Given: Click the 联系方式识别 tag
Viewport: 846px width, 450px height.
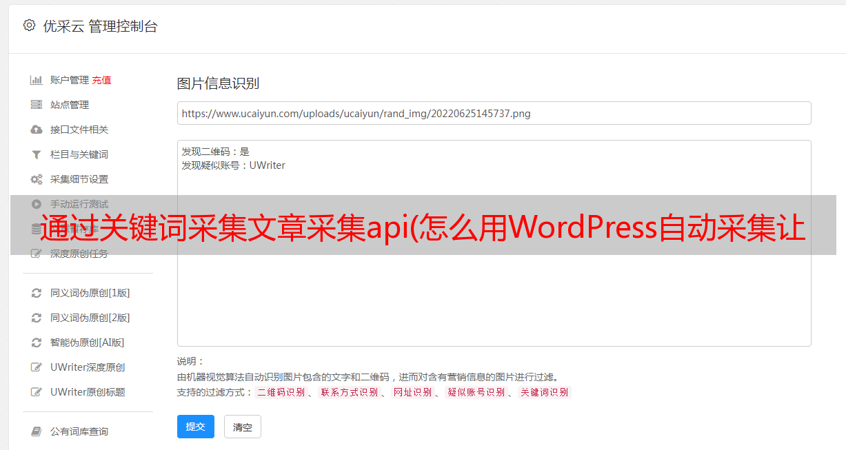Looking at the screenshot, I should [349, 392].
